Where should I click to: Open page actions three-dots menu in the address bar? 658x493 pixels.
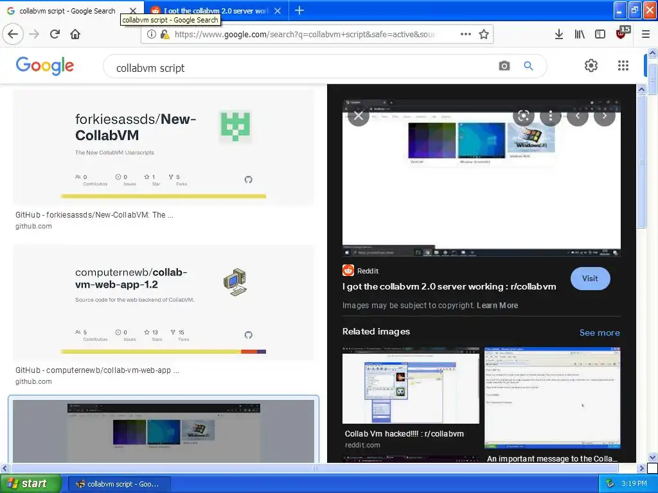click(x=465, y=34)
